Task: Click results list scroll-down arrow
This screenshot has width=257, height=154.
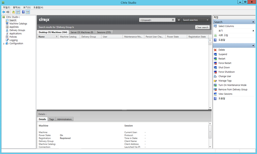Action: point(210,108)
